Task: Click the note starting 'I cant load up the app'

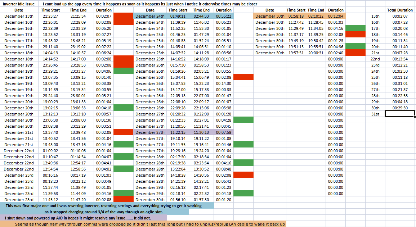Action: pyautogui.click(x=150, y=4)
